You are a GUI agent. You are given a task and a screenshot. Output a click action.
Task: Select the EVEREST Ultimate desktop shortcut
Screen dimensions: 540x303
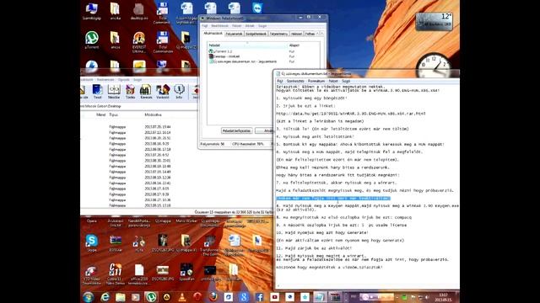pyautogui.click(x=139, y=42)
